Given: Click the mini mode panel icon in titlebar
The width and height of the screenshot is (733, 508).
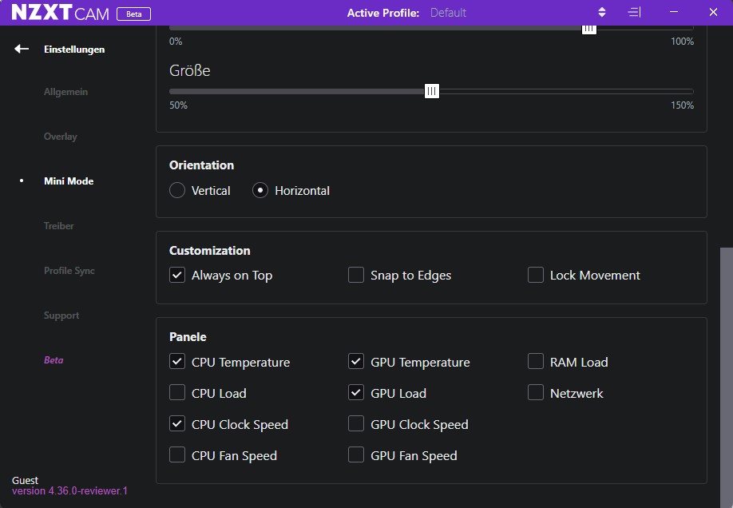Looking at the screenshot, I should point(635,13).
